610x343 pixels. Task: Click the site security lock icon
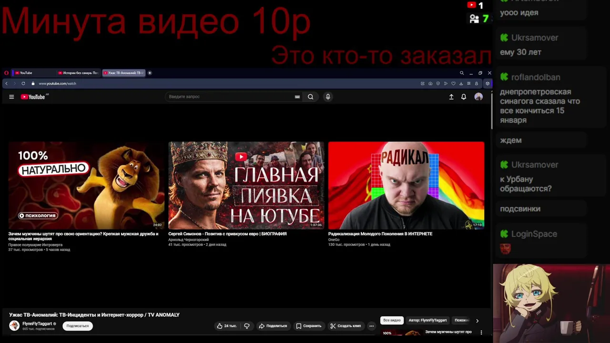pyautogui.click(x=33, y=83)
